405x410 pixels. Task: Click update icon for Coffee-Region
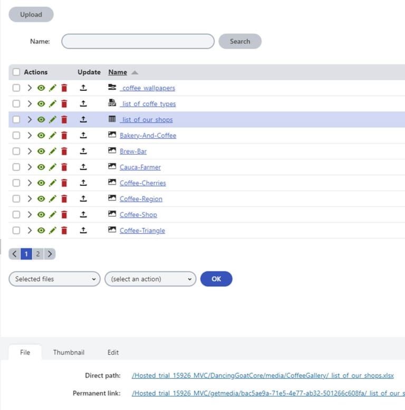pyautogui.click(x=83, y=198)
